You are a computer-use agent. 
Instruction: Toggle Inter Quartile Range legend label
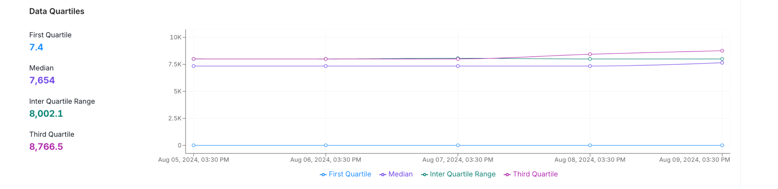(x=462, y=174)
